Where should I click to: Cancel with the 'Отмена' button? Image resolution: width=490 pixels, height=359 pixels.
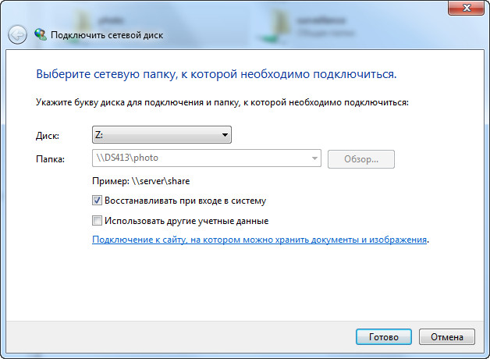click(446, 336)
